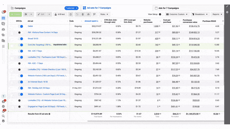Click the undo arrow icon
Screen dimensions: 230x129
(x=77, y=14)
